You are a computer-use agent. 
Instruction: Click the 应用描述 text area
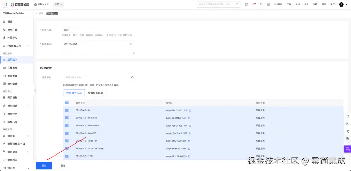(98, 47)
